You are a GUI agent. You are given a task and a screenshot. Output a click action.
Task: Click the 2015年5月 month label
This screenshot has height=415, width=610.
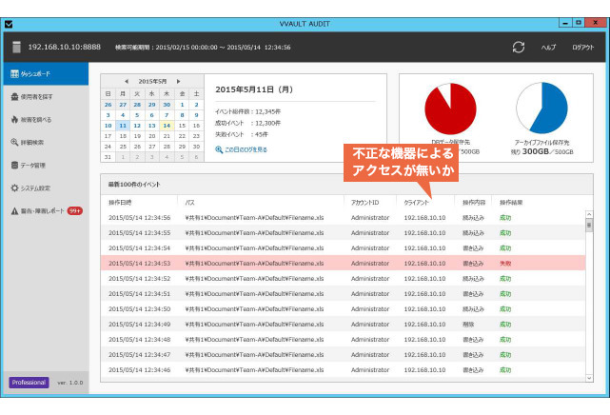pos(152,81)
